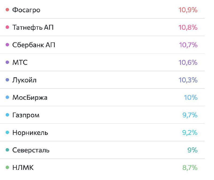The width and height of the screenshot is (214, 180).
Task: Select the Татнефть АП list entry
Action: (x=102, y=27)
